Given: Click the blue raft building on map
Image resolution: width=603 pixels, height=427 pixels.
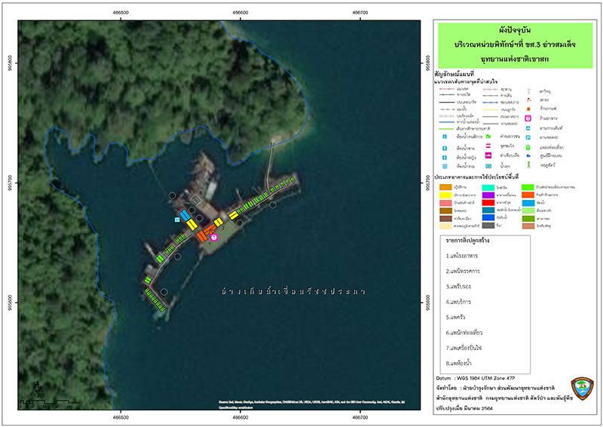Looking at the screenshot, I should [x=185, y=215].
